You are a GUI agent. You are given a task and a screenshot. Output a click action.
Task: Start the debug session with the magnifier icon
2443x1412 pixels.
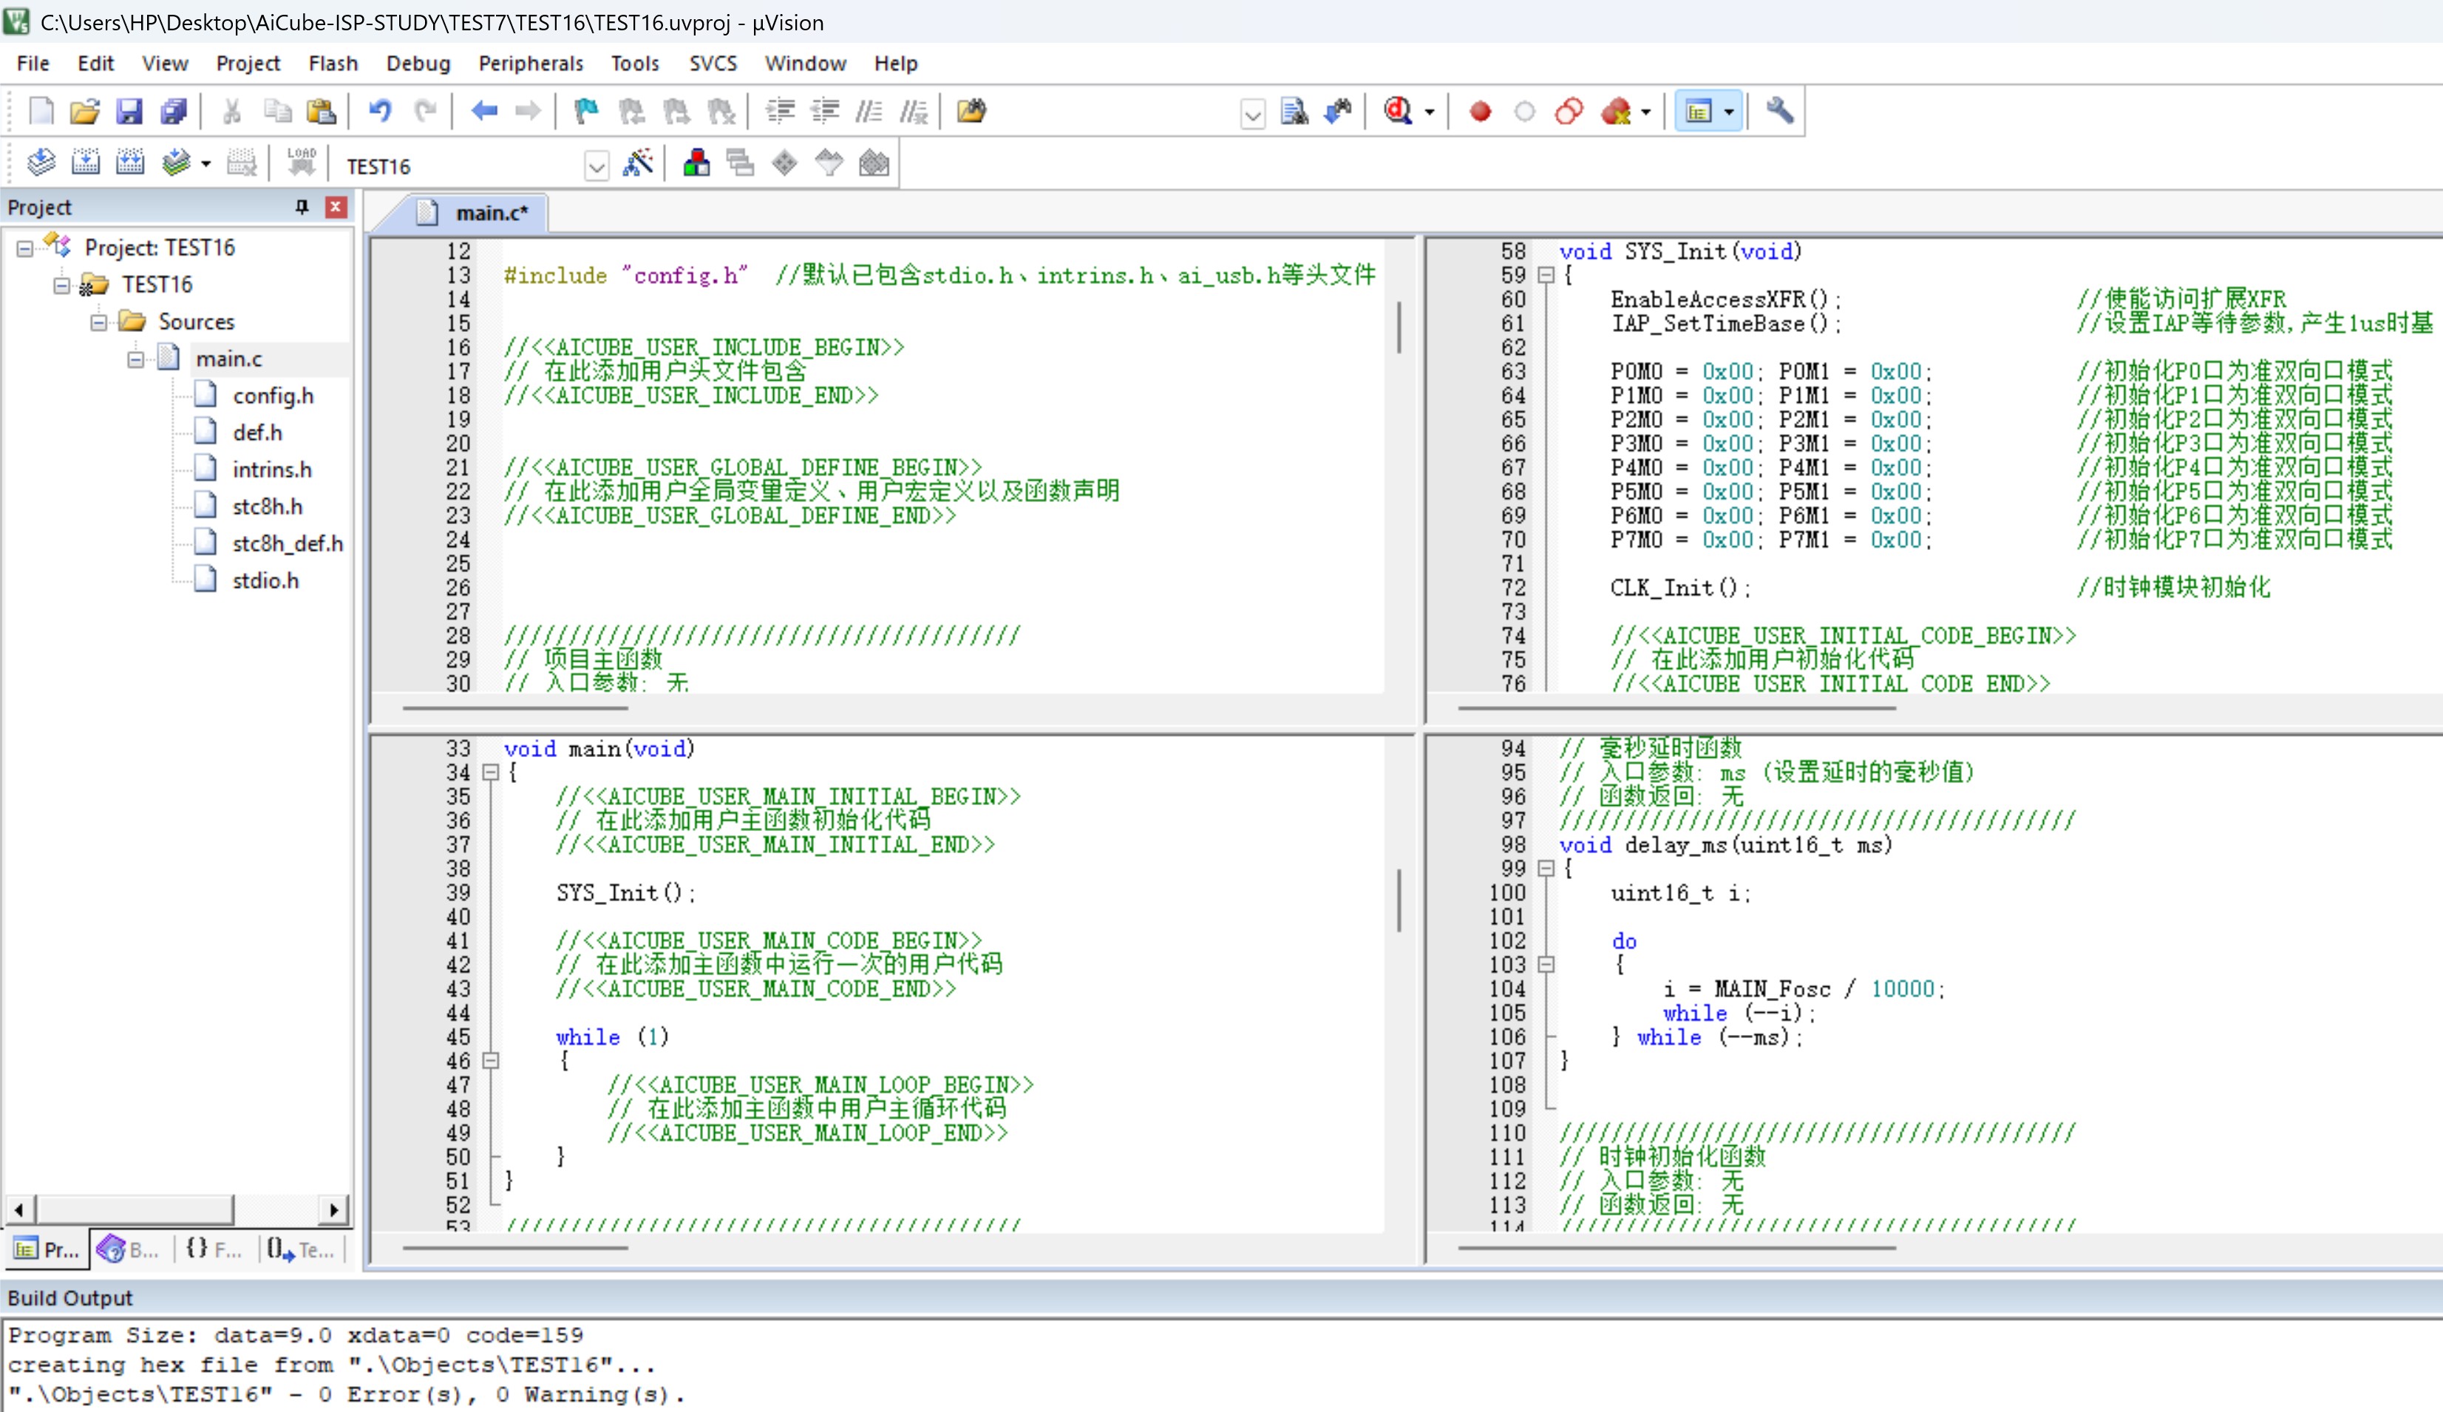point(1397,112)
